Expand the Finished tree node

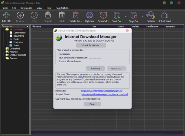point(3,52)
